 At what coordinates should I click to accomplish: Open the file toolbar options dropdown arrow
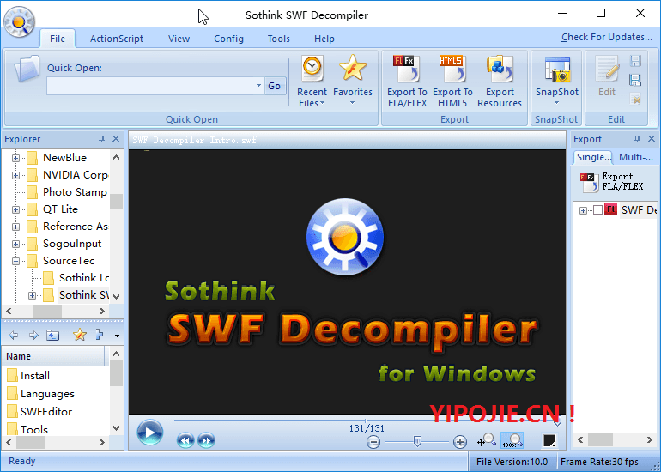[117, 336]
